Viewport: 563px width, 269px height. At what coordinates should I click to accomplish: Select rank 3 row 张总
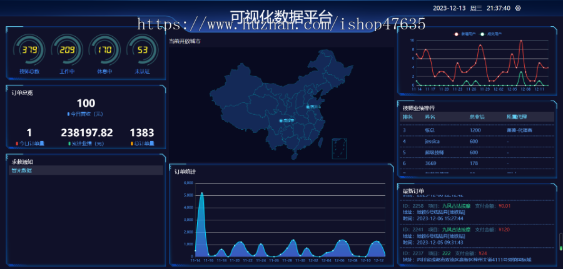point(477,130)
